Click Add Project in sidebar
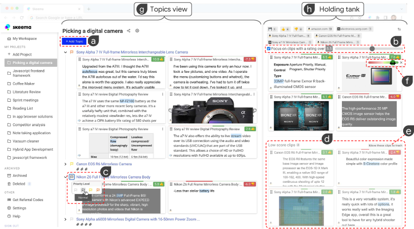 pos(22,55)
